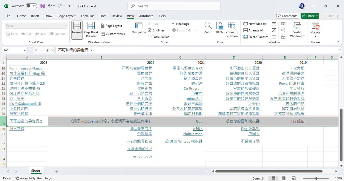This screenshot has width=344, height=181.
Task: Click the user account avatar
Action: (302, 6)
